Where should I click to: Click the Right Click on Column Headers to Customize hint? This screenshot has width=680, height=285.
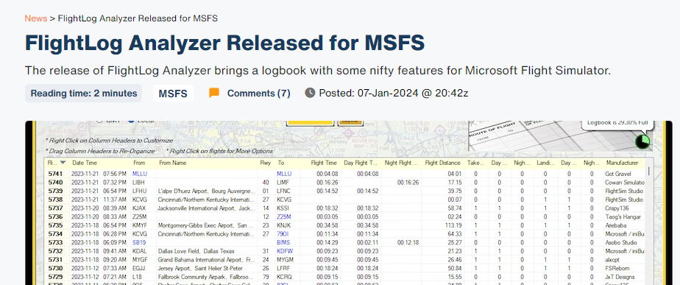click(x=109, y=141)
